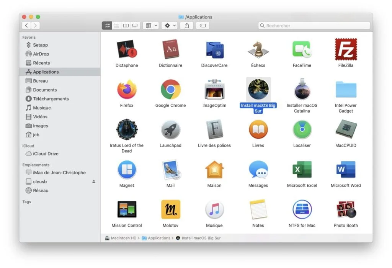Screen dimensions: 392x268
Task: Select Iratus Lord of the Dead icon
Action: click(127, 129)
